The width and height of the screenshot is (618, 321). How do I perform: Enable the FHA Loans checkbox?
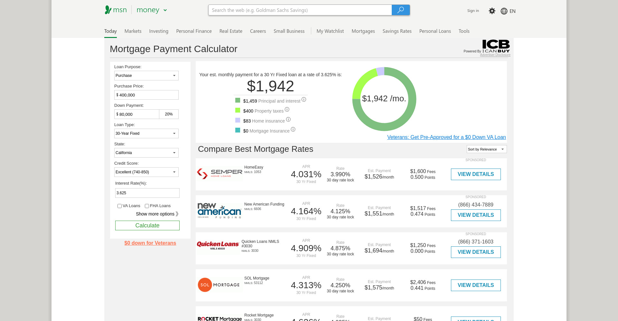tap(147, 206)
